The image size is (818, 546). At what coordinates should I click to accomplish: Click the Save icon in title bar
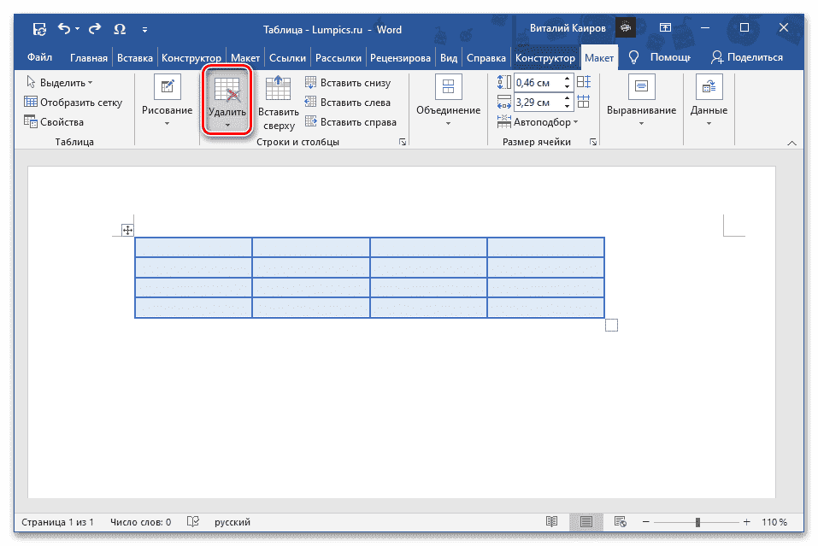39,29
